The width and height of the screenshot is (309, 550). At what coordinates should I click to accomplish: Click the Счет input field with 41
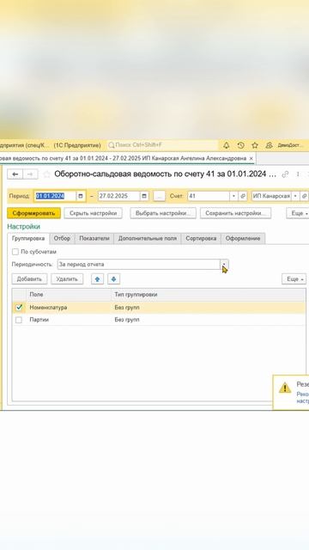(x=209, y=196)
